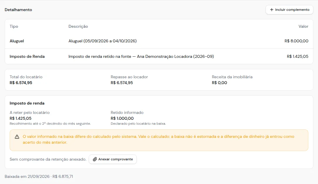Click the plus icon in Incluir complemento
This screenshot has width=318, height=184.
[x=271, y=10]
